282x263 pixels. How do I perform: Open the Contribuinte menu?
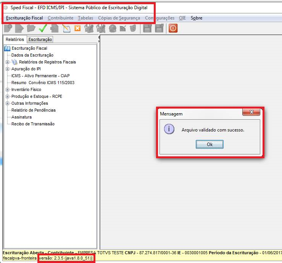coord(60,18)
